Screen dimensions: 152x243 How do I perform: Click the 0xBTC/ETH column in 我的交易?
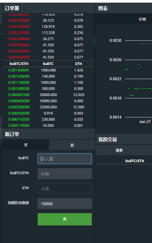tap(135, 161)
